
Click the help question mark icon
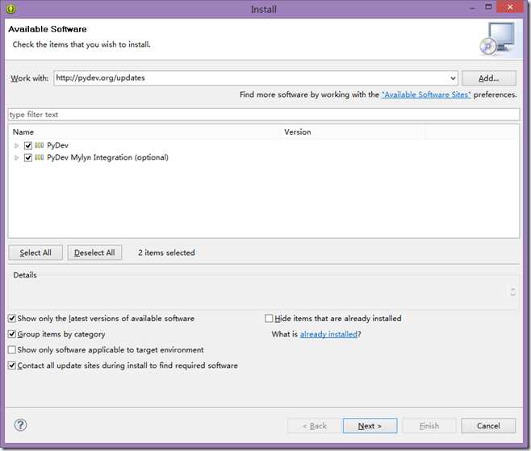point(21,425)
